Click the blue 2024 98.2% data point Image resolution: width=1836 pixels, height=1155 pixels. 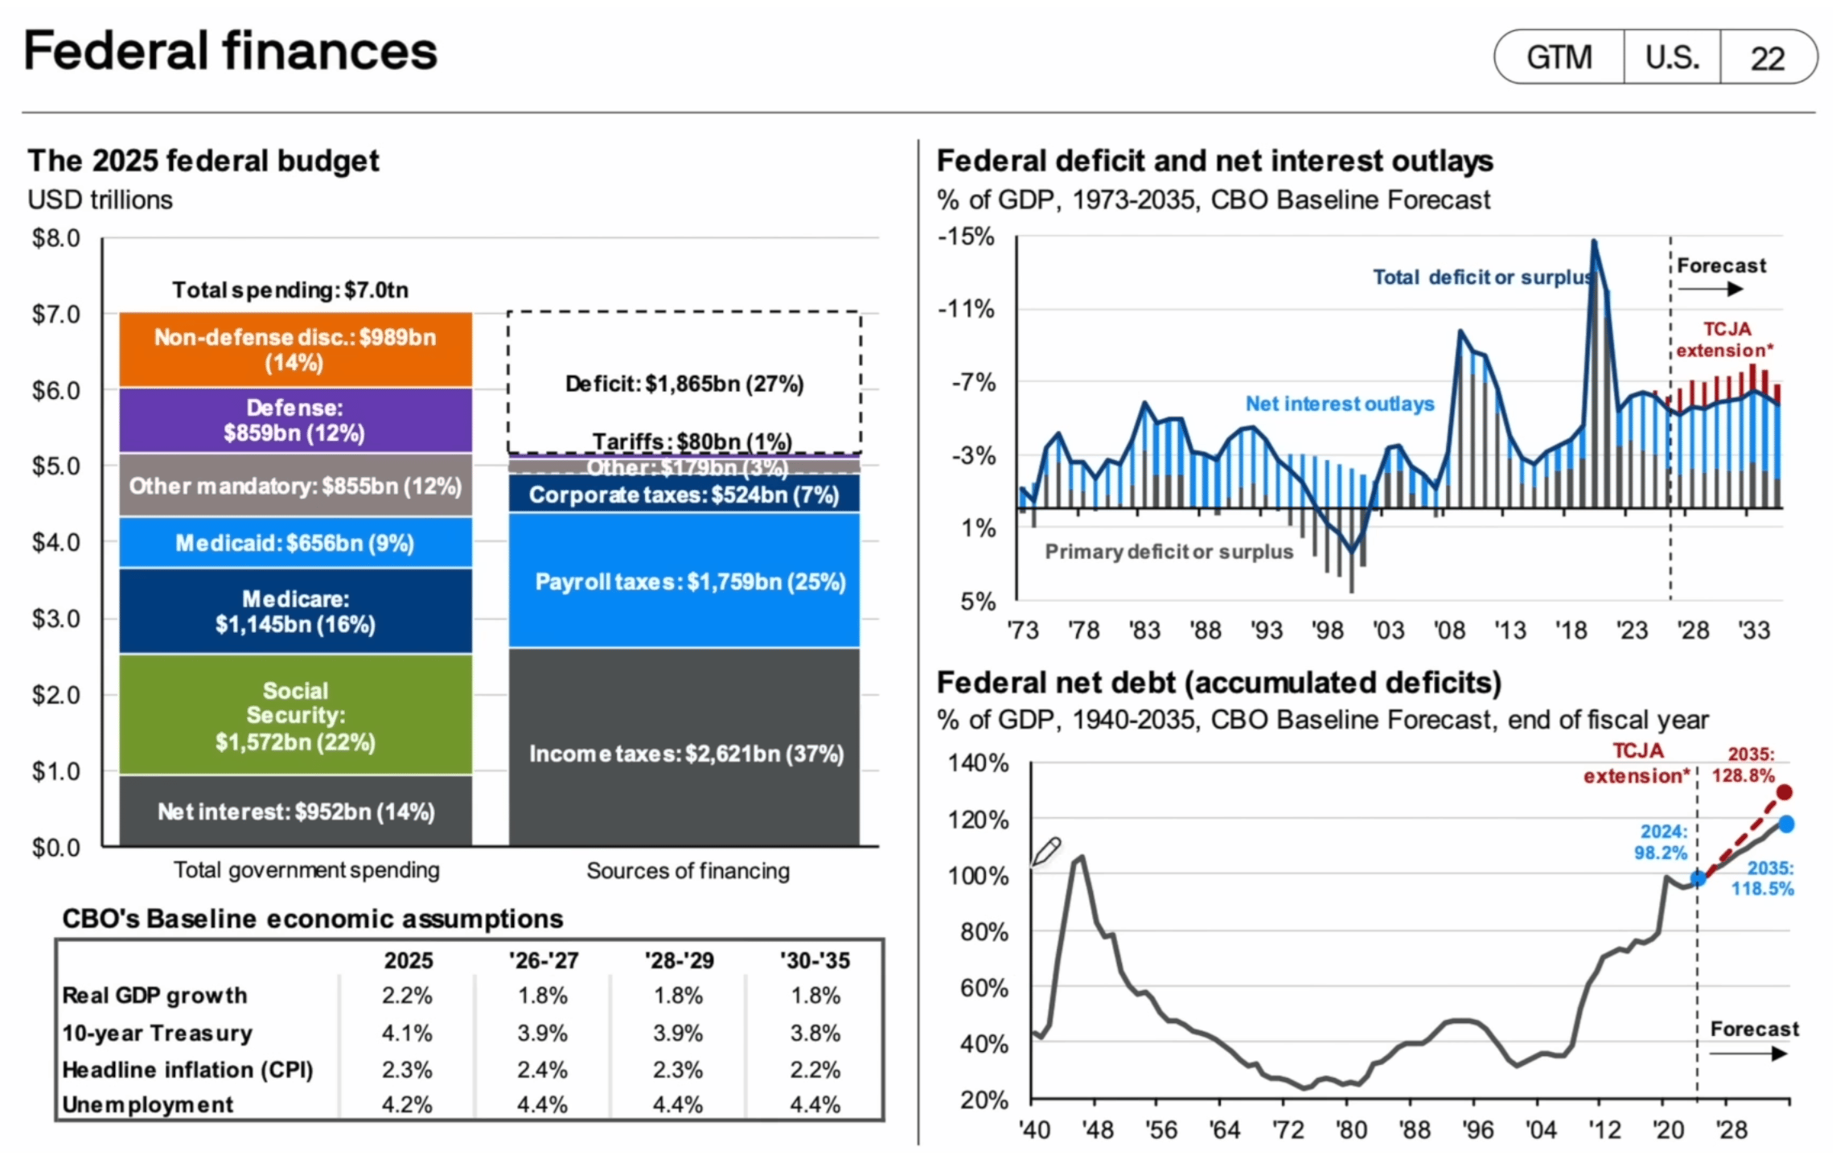[x=1698, y=879]
